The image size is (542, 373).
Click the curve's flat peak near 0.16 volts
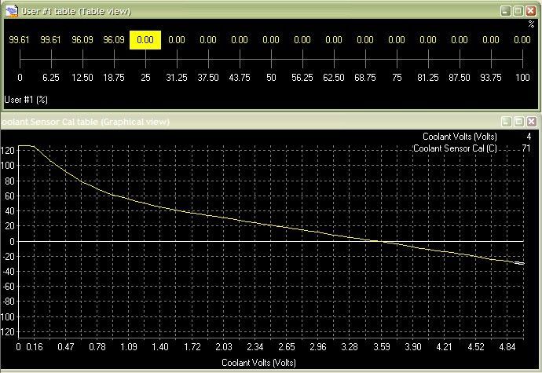[x=26, y=146]
